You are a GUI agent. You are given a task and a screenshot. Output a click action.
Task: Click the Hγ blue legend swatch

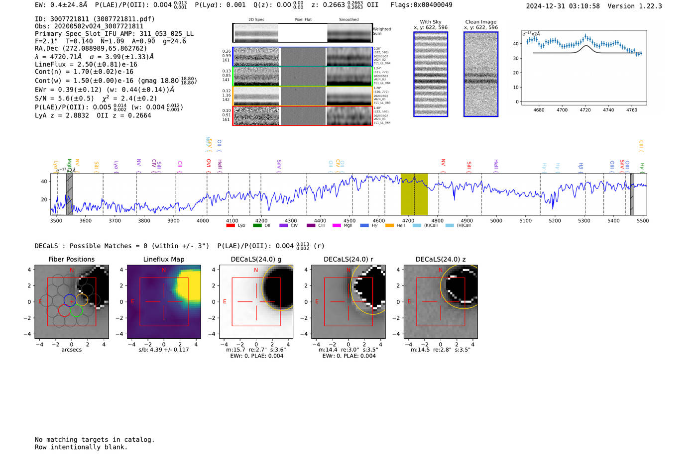364,225
